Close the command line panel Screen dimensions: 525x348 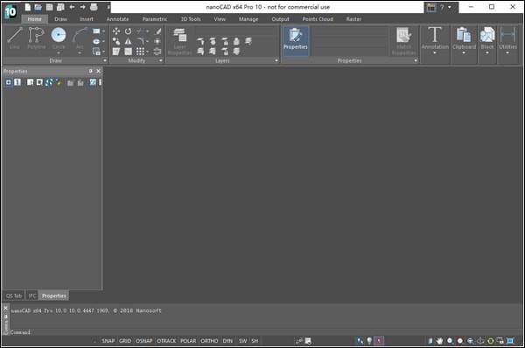[5, 308]
